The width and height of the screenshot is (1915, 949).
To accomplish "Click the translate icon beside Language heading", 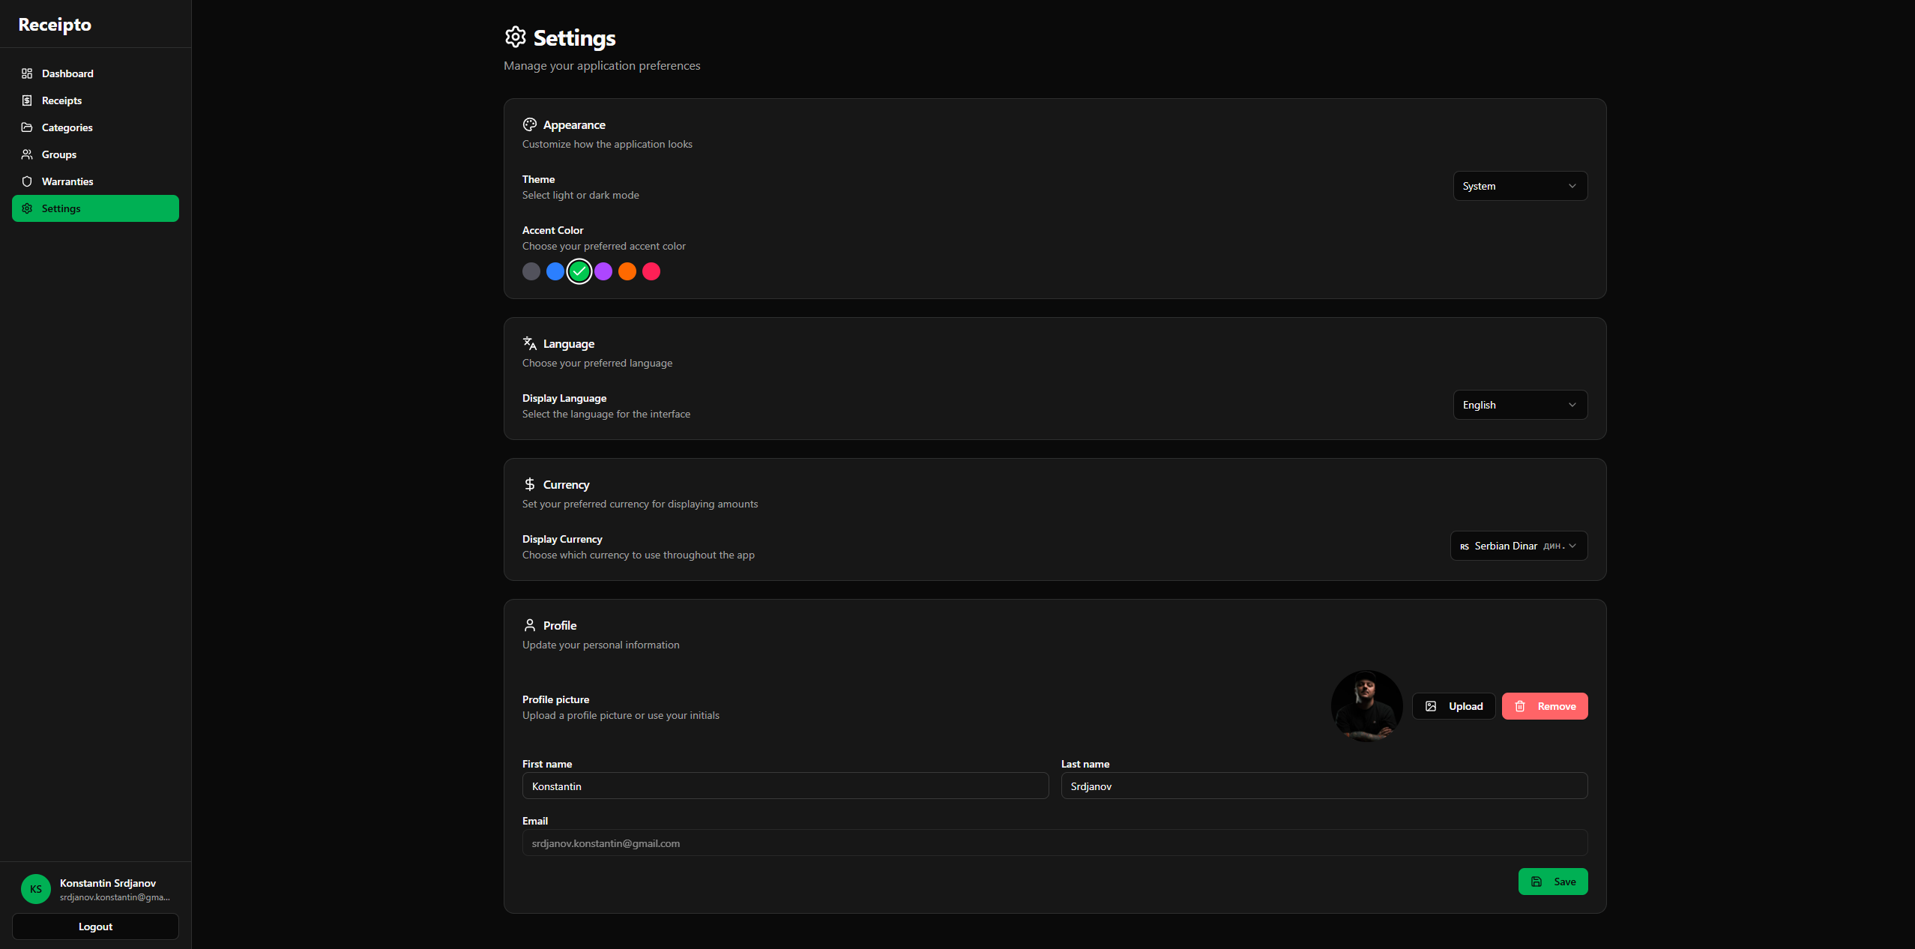I will 529,343.
